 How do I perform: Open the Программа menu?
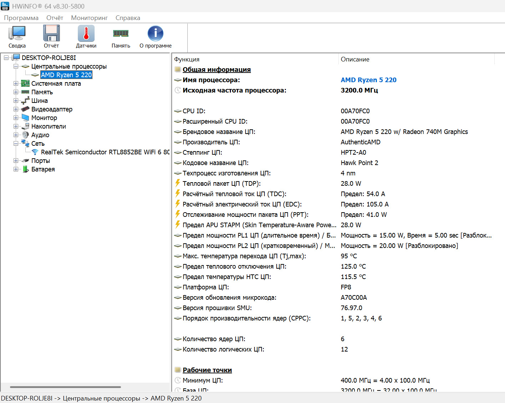(21, 18)
